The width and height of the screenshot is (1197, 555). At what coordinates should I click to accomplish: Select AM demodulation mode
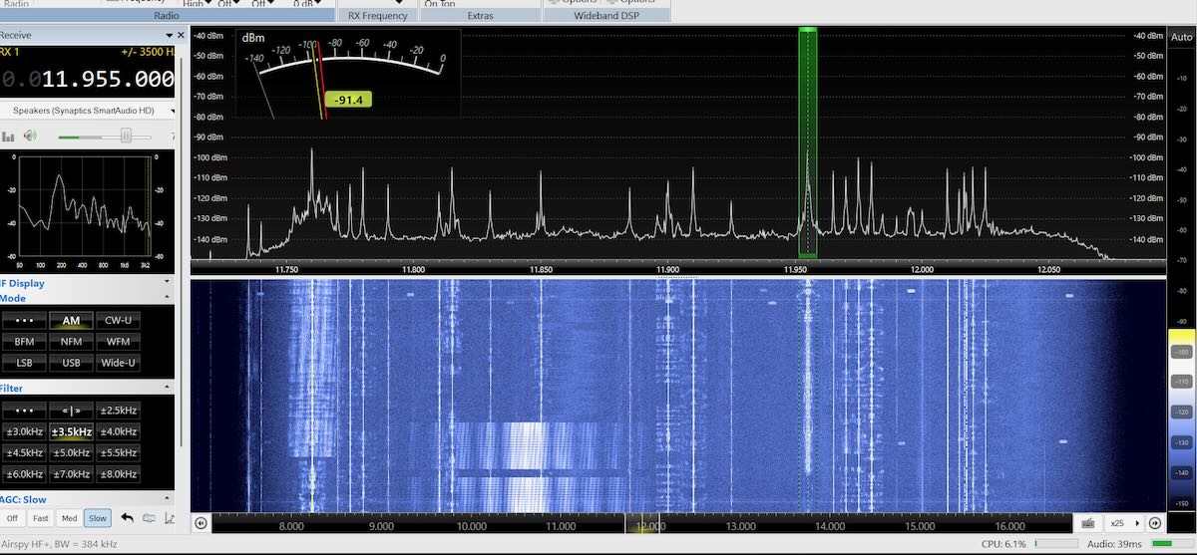tap(71, 320)
